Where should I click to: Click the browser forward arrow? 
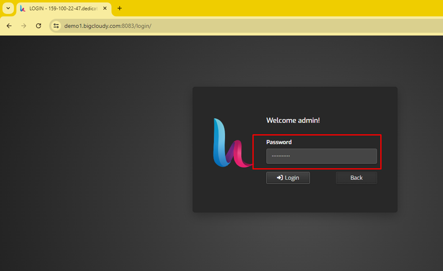tap(24, 26)
